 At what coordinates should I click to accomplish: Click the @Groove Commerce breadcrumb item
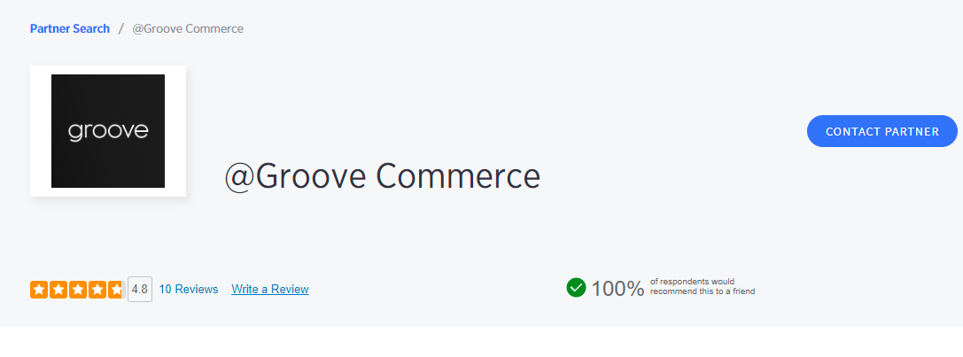coord(188,28)
